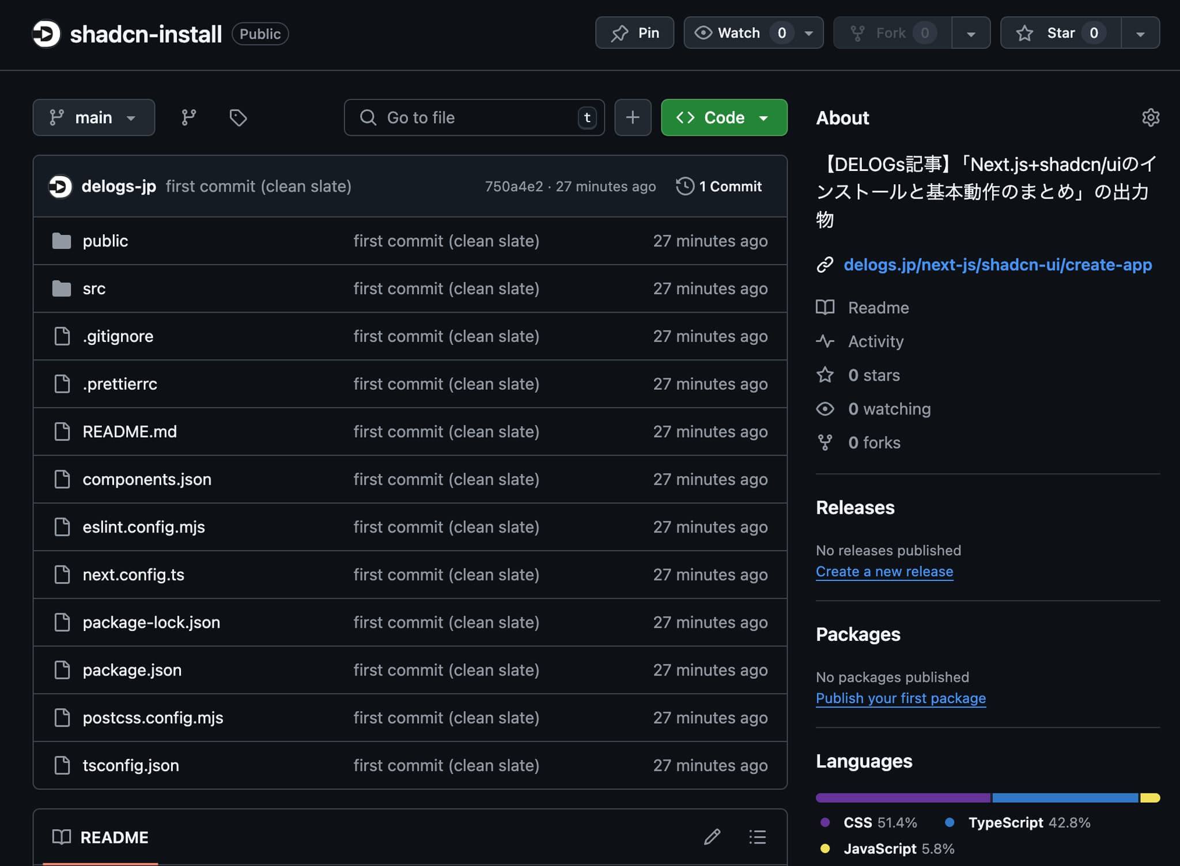This screenshot has width=1180, height=866.
Task: Open the tags icon
Action: pyautogui.click(x=238, y=117)
